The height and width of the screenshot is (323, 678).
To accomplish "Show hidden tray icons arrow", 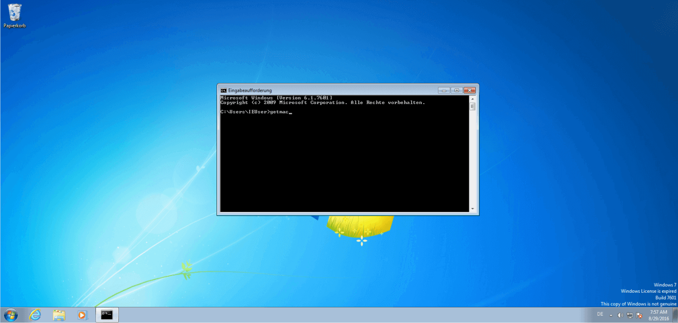I will coord(611,315).
